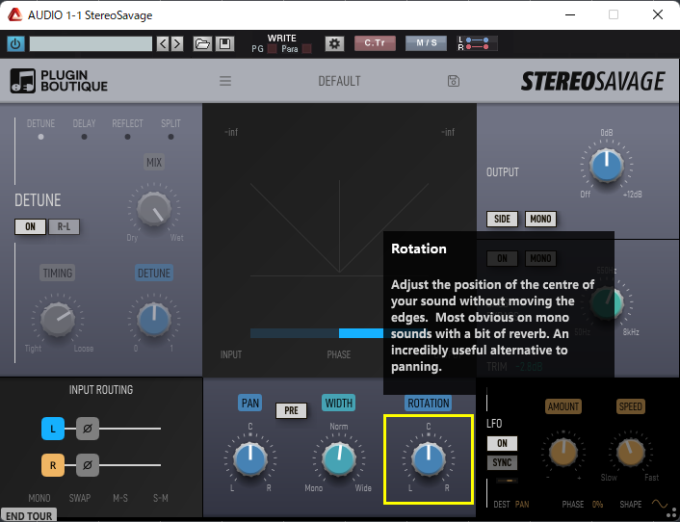Screen dimensions: 680x522
Task: Click the WIDTH label
Action: (339, 404)
